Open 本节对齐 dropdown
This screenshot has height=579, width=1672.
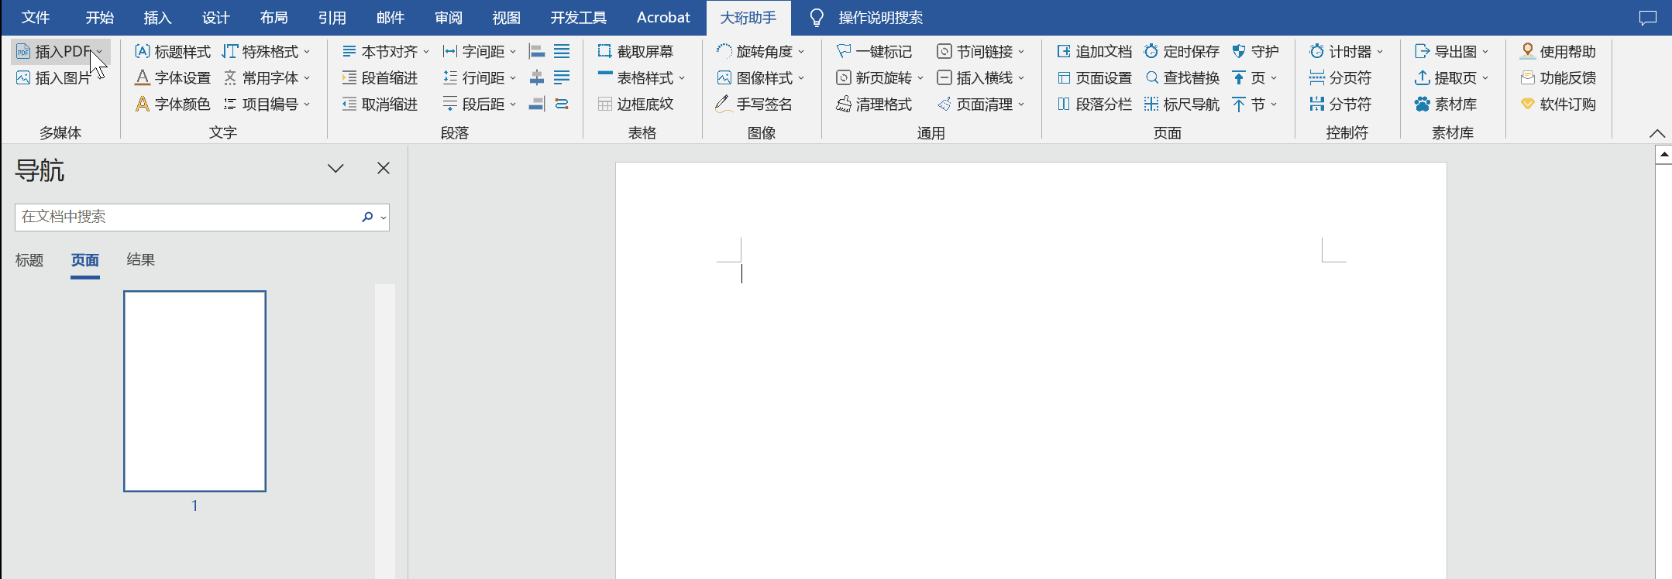point(426,53)
